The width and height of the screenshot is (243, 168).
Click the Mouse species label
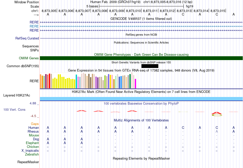click(34, 135)
